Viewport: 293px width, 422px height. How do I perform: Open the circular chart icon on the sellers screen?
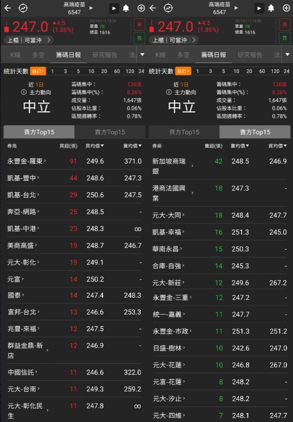[x=169, y=8]
